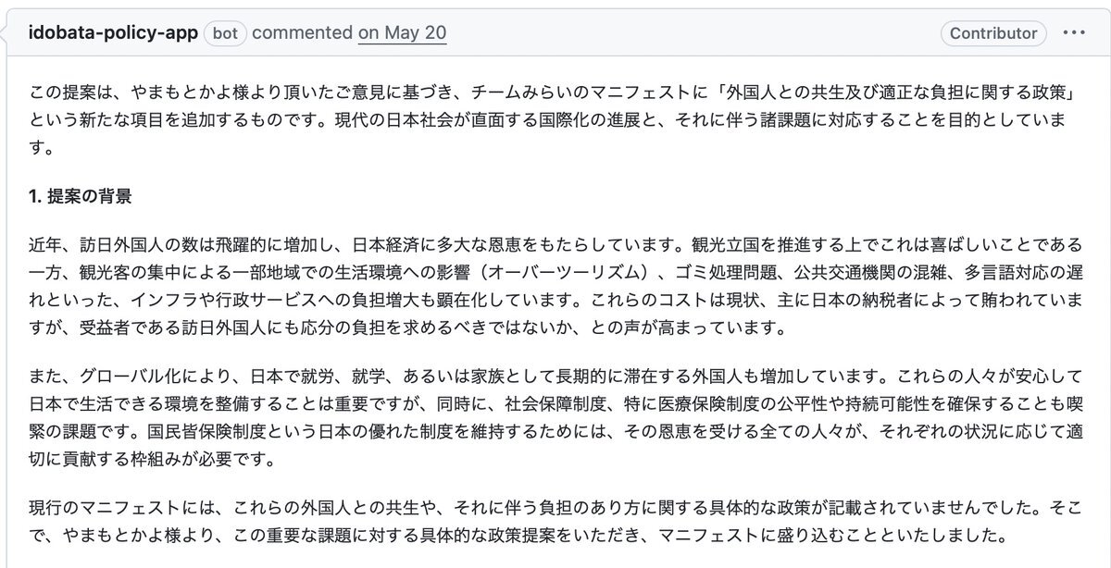Image resolution: width=1111 pixels, height=568 pixels.
Task: Click the bot badge next to the username
Action: click(225, 33)
